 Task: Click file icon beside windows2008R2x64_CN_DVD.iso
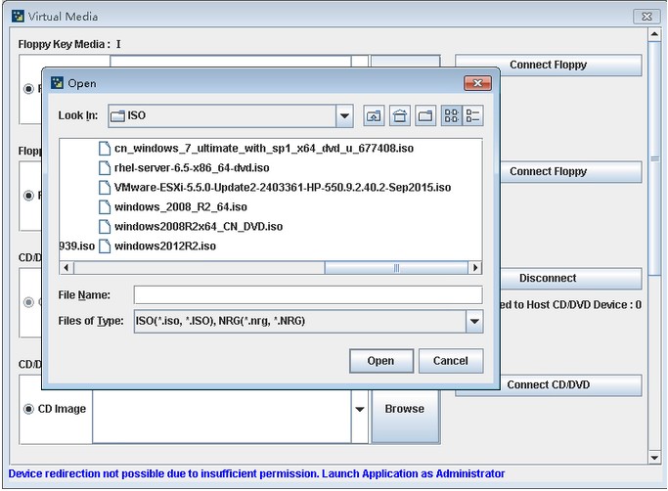[x=105, y=227]
